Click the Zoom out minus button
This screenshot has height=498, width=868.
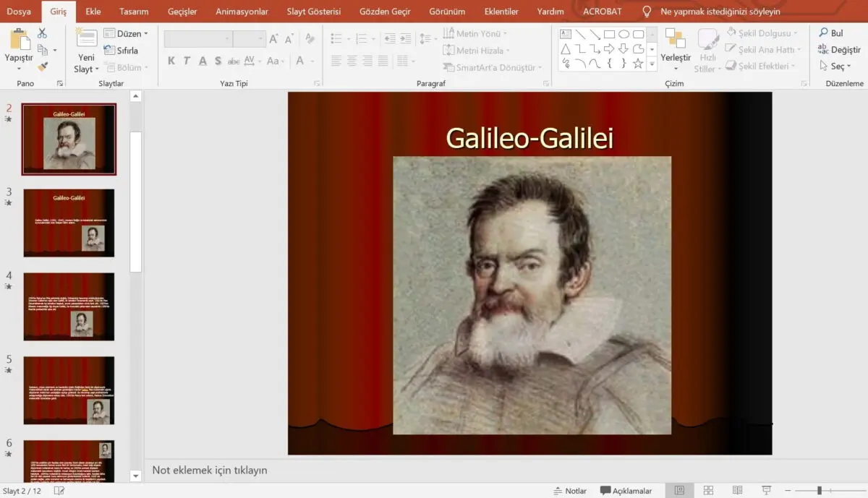coord(788,491)
